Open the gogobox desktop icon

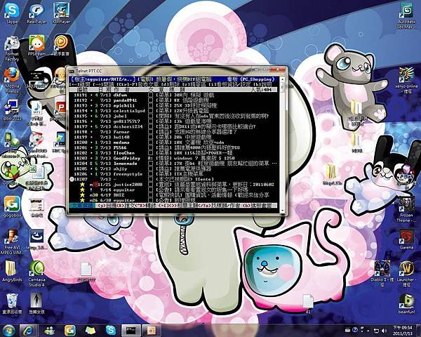point(12,207)
